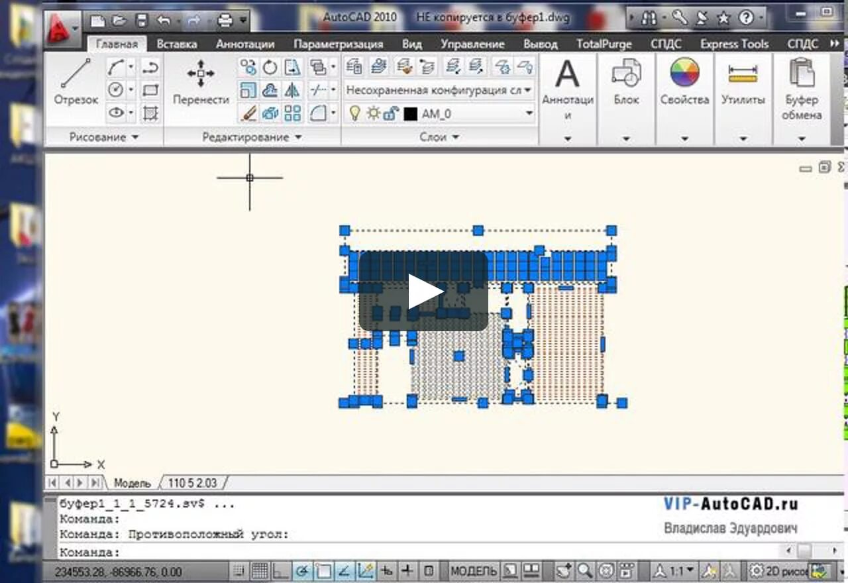The image size is (848, 583).
Task: Open the arrow beside the Circle tool
Action: 131,90
